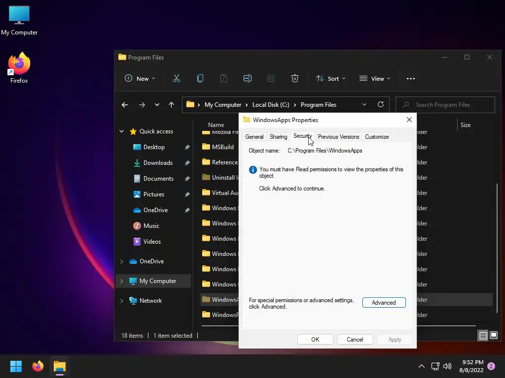
Task: Click Cancel in the Properties dialog
Action: pyautogui.click(x=355, y=340)
